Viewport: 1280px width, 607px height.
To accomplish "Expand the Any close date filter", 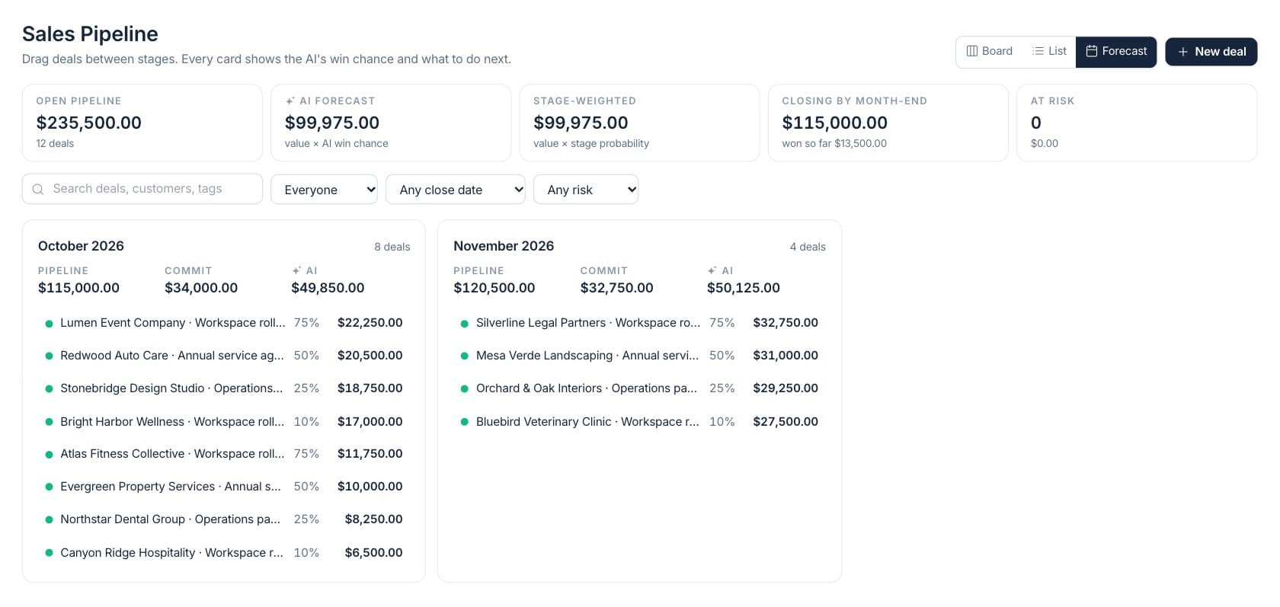I will [x=456, y=190].
